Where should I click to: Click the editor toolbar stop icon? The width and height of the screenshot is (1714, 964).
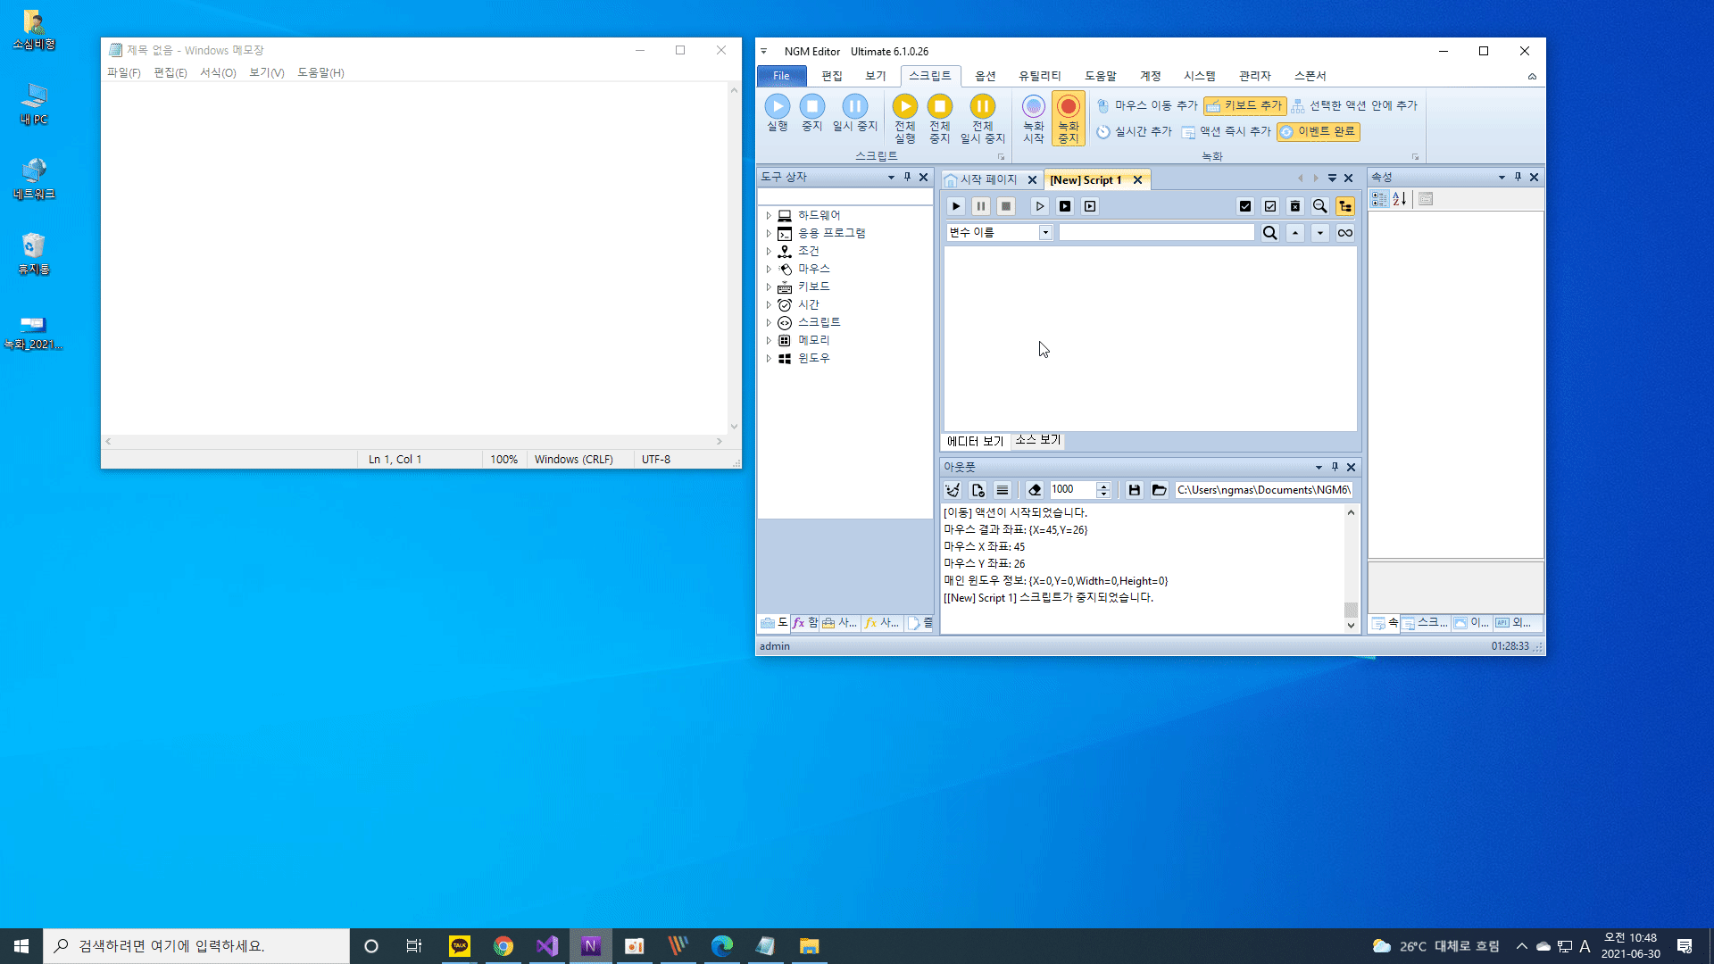[1006, 206]
